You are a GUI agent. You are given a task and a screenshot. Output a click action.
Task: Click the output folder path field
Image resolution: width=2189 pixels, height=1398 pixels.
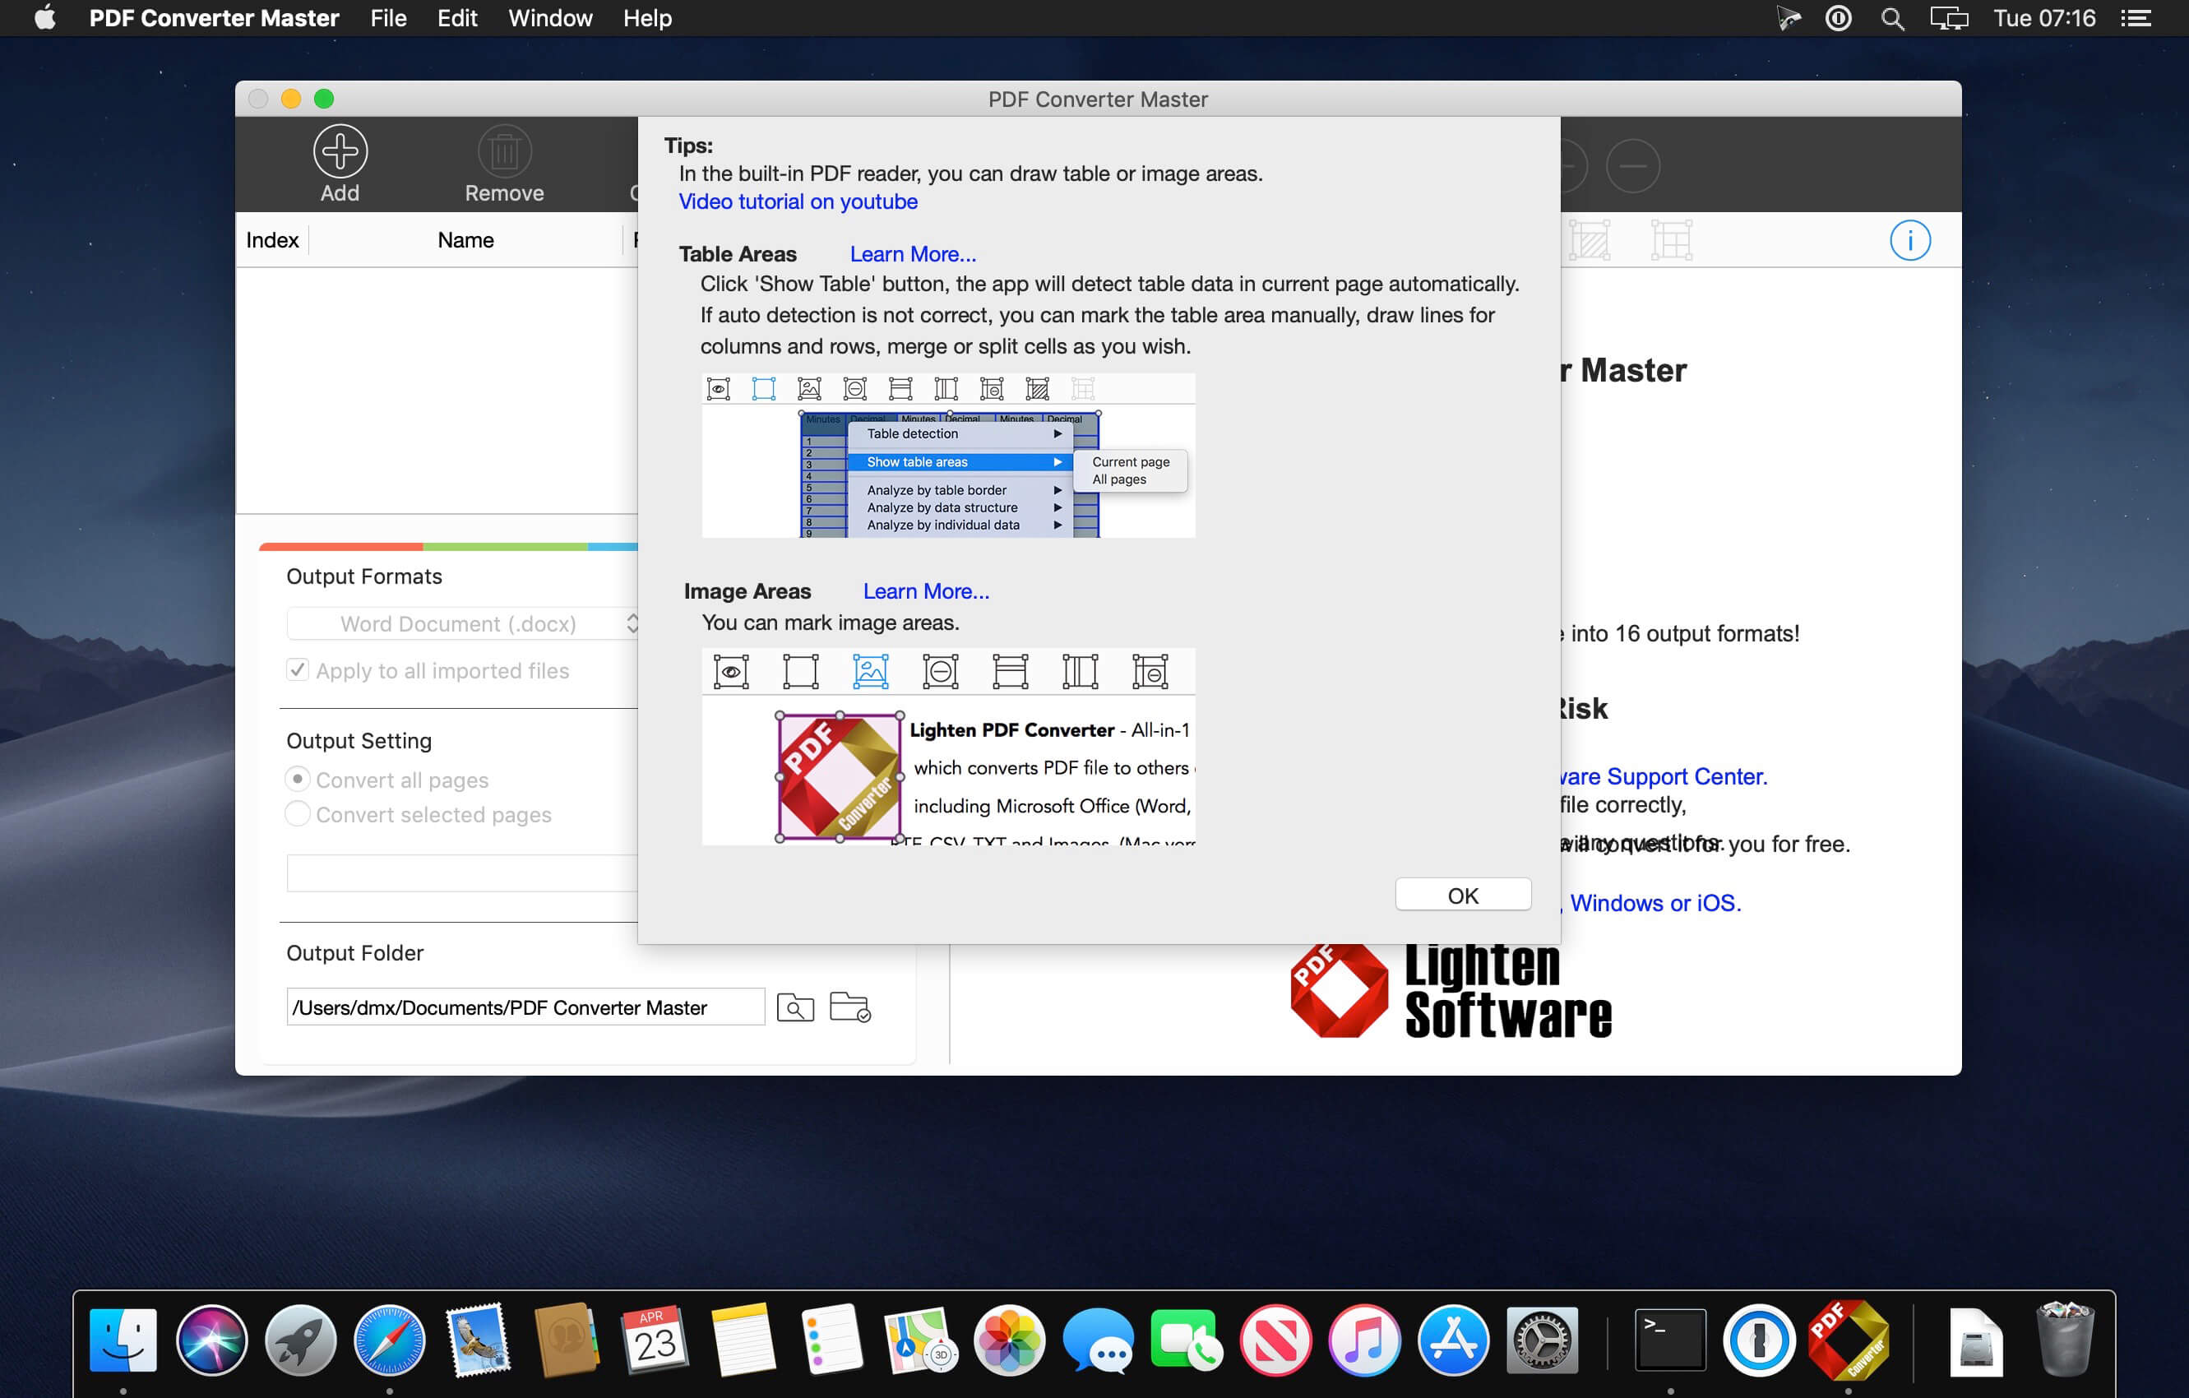[525, 1007]
